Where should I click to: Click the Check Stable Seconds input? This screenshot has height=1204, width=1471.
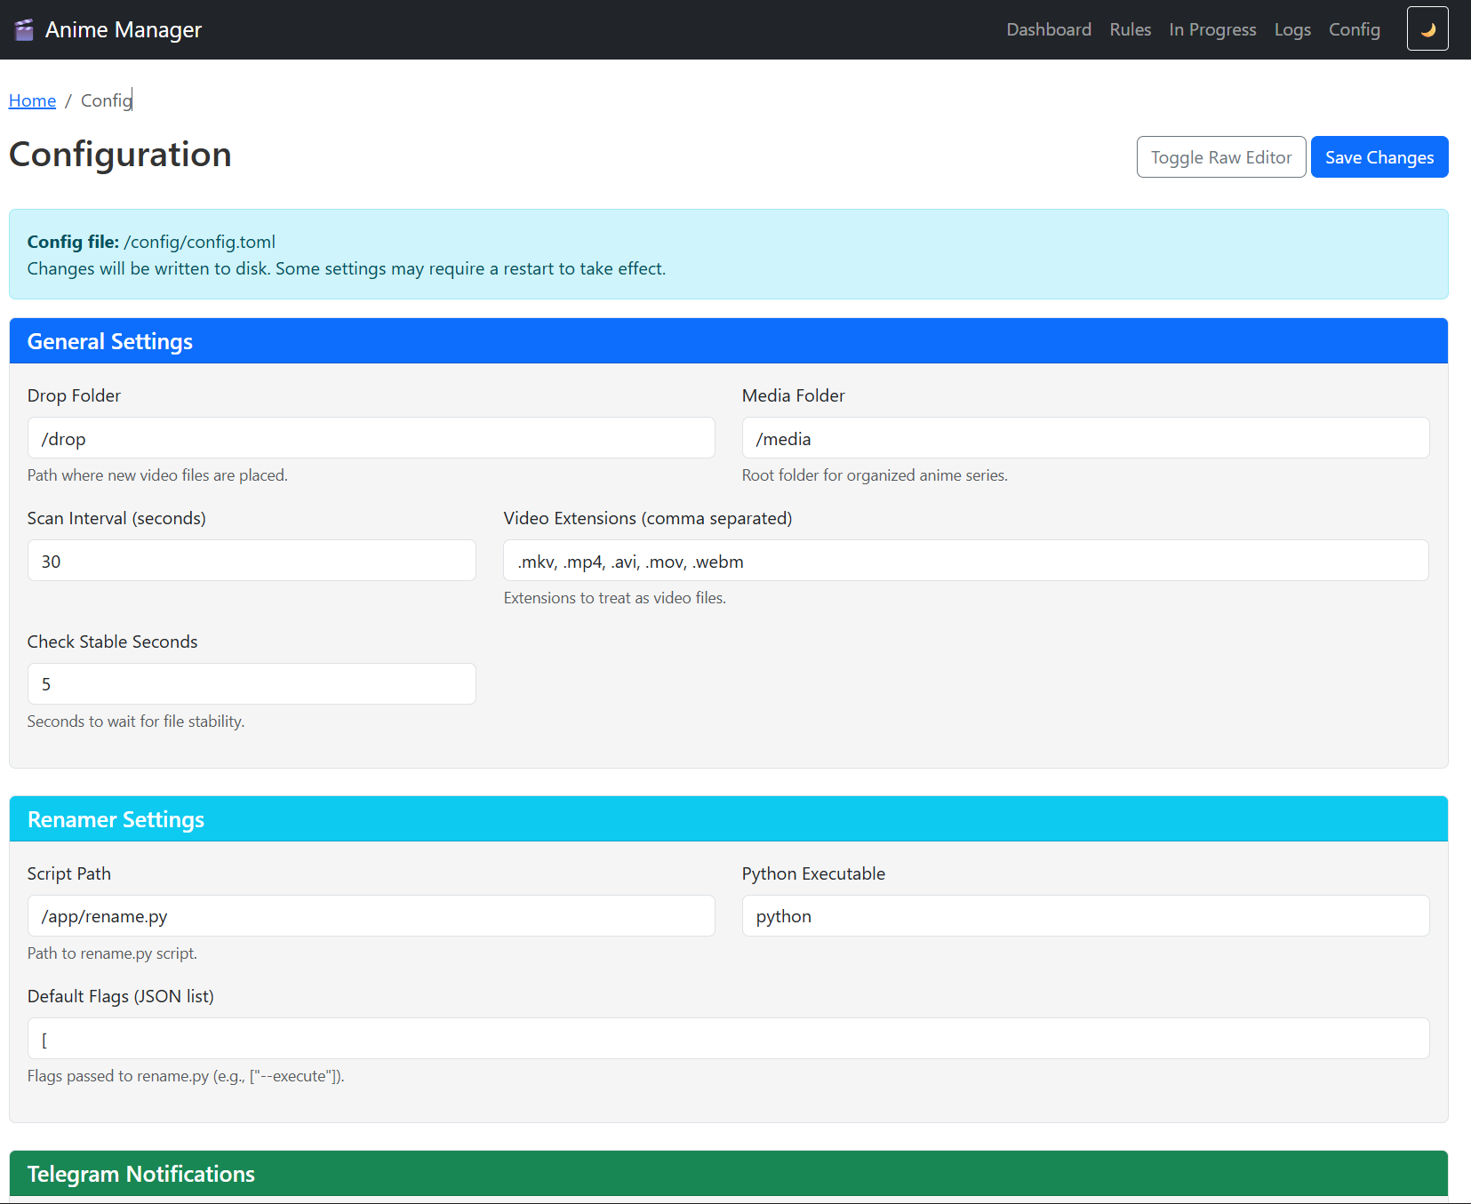pos(252,683)
